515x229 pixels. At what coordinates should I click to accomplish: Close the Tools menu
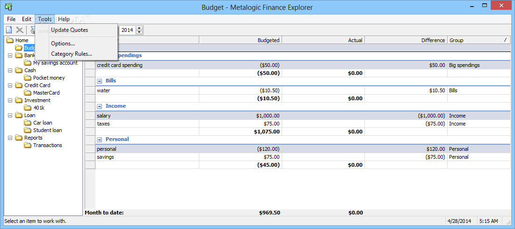(44, 19)
